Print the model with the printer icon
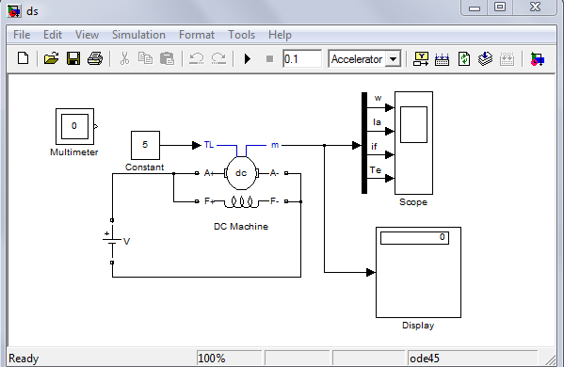 [x=95, y=58]
